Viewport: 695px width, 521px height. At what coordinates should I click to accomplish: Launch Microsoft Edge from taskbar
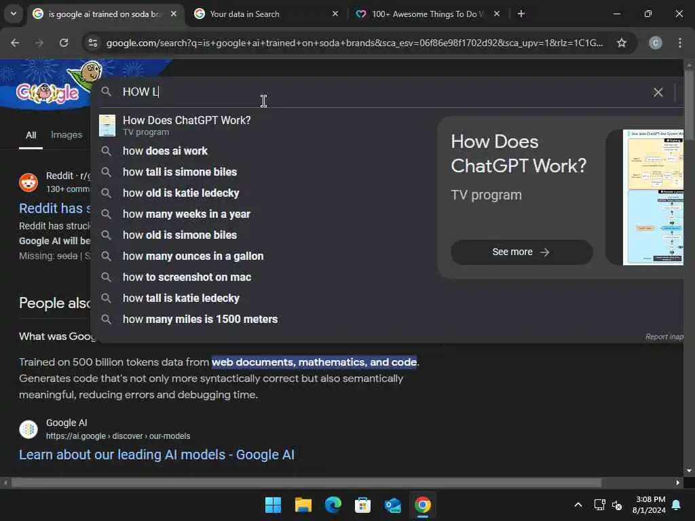coord(333,505)
